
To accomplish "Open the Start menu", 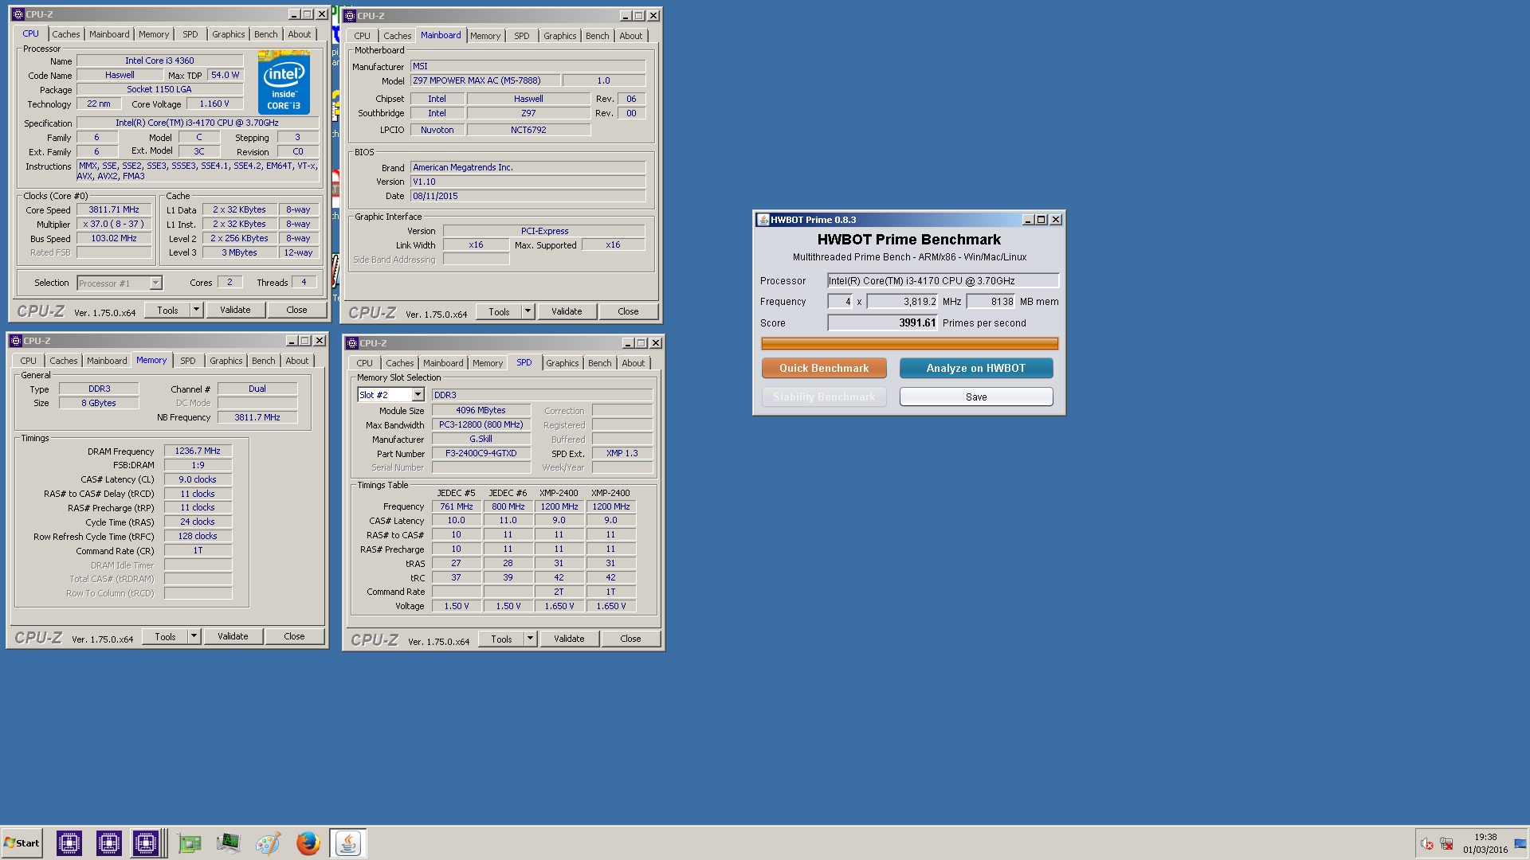I will (22, 843).
